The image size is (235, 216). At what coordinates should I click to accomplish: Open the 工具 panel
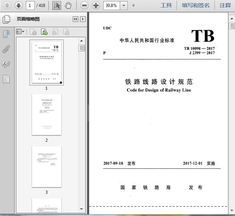166,6
